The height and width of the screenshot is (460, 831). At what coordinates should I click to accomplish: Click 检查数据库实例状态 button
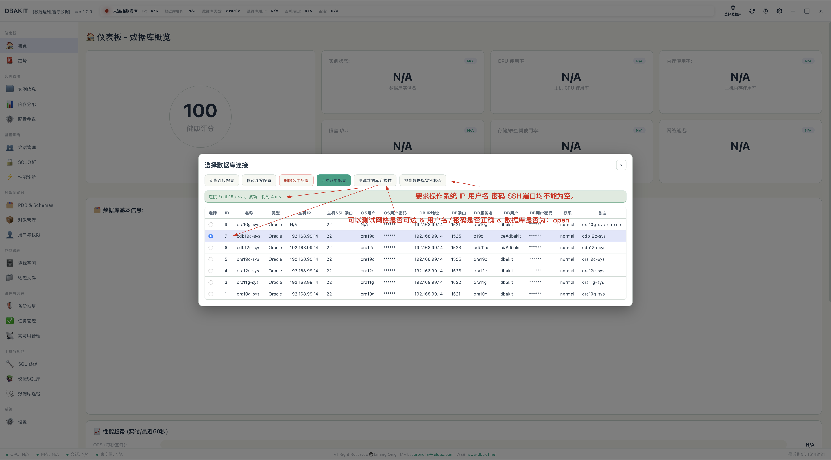pos(423,180)
